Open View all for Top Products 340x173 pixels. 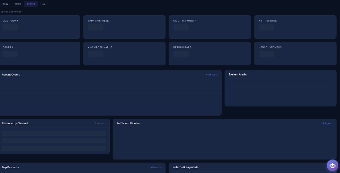coord(156,167)
